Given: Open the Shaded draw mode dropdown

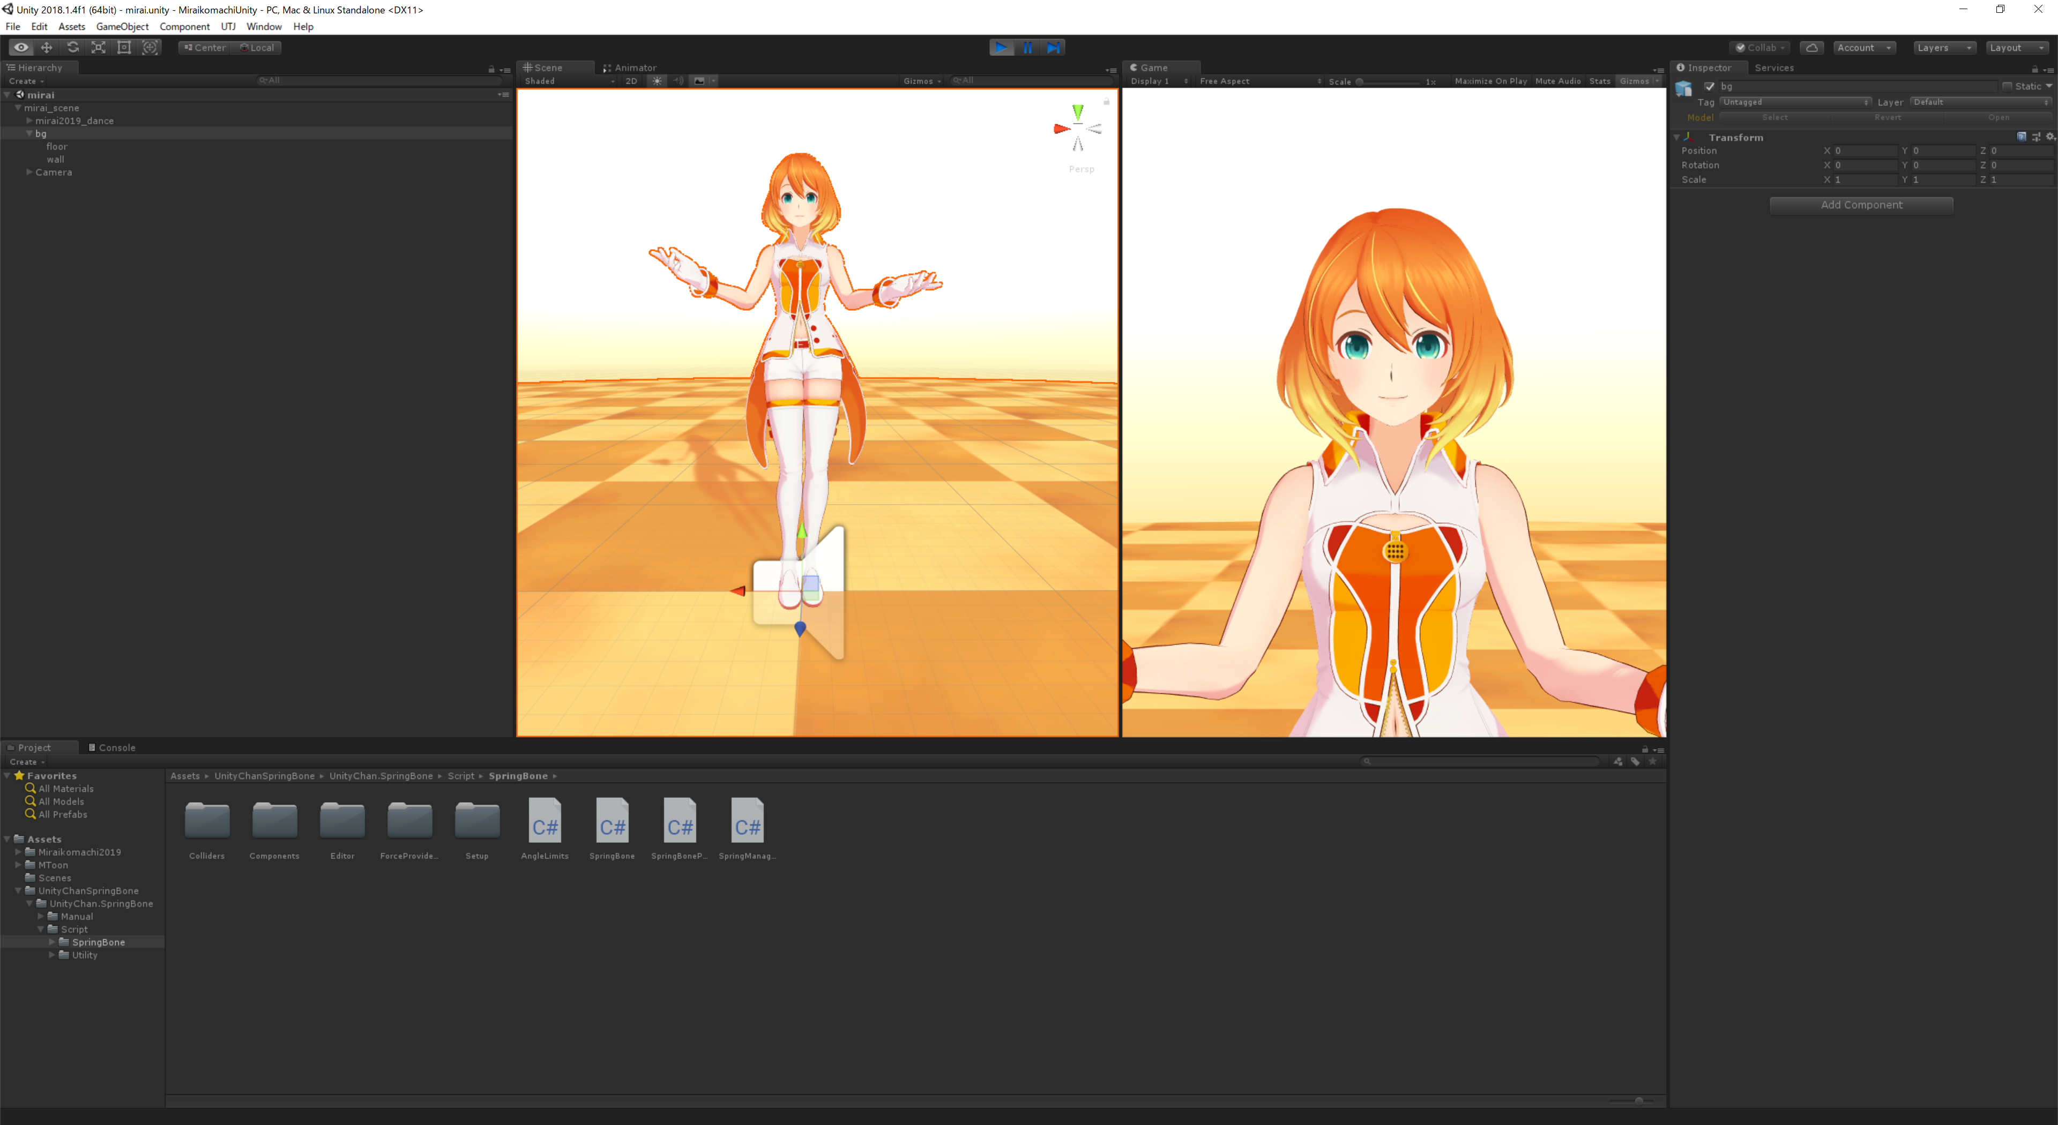Looking at the screenshot, I should [570, 81].
